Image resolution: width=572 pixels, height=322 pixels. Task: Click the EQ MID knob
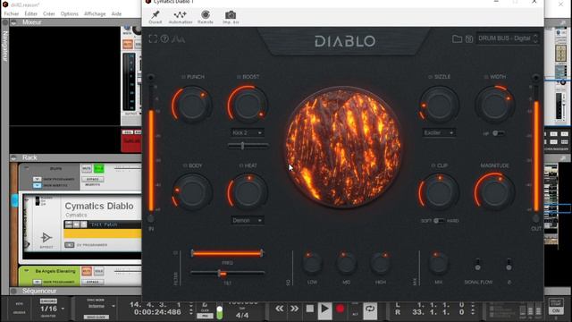tap(346, 263)
